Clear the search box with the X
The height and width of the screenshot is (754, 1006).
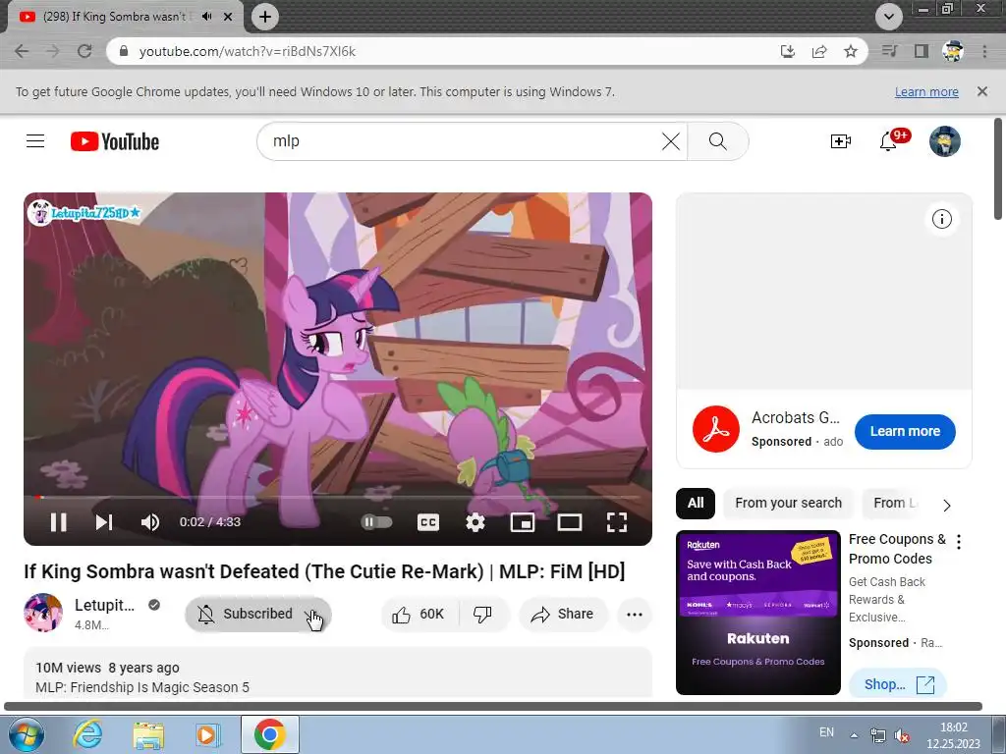point(670,141)
